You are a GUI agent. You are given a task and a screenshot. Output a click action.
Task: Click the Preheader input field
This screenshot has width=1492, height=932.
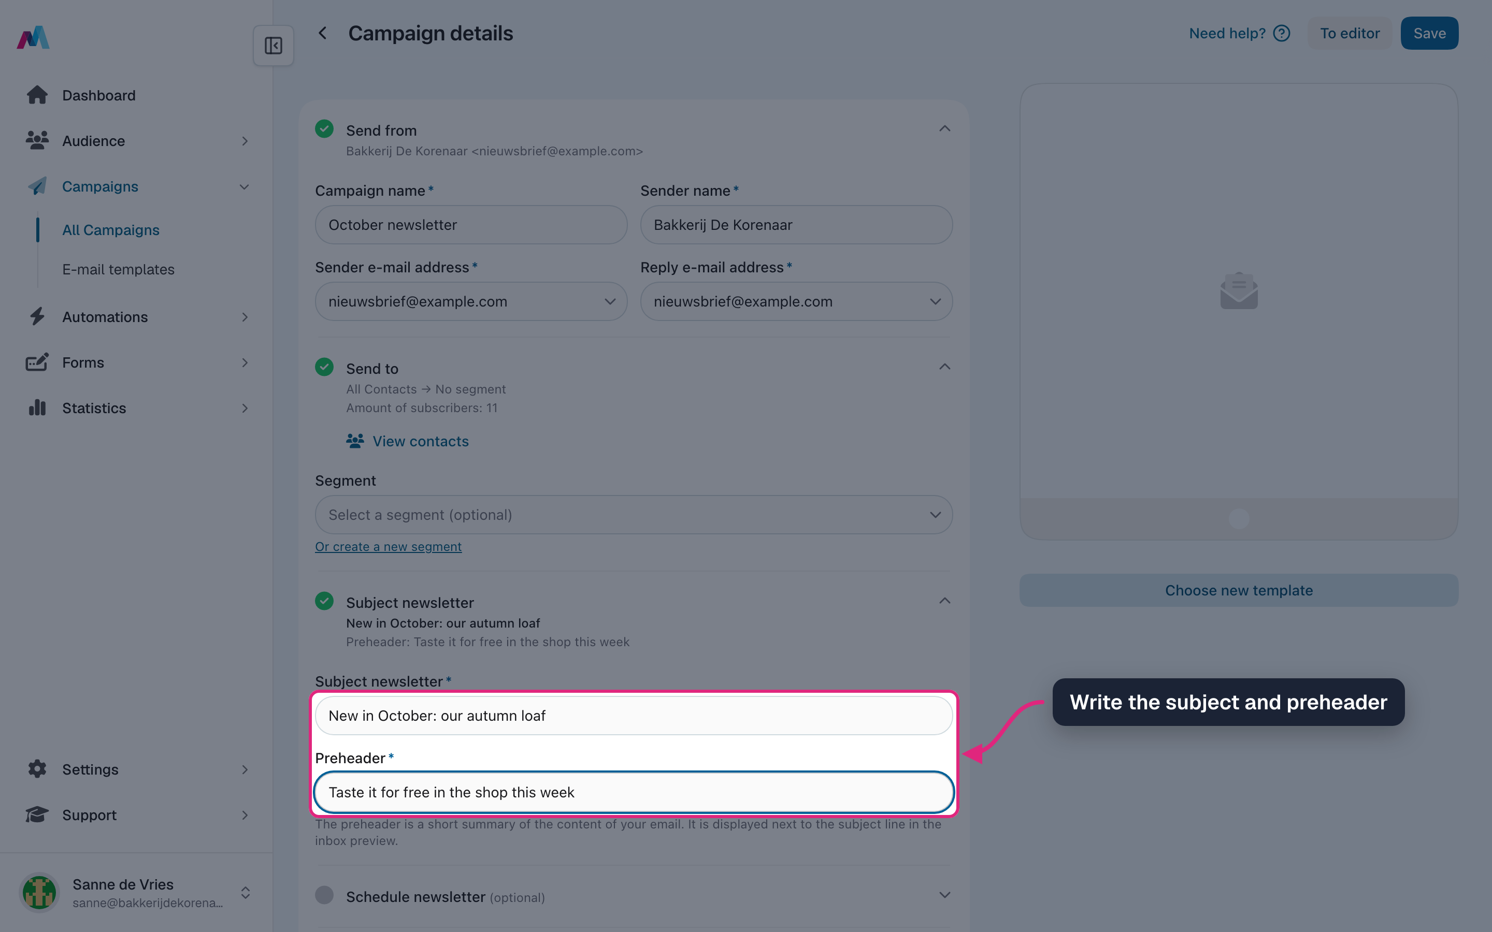(634, 792)
